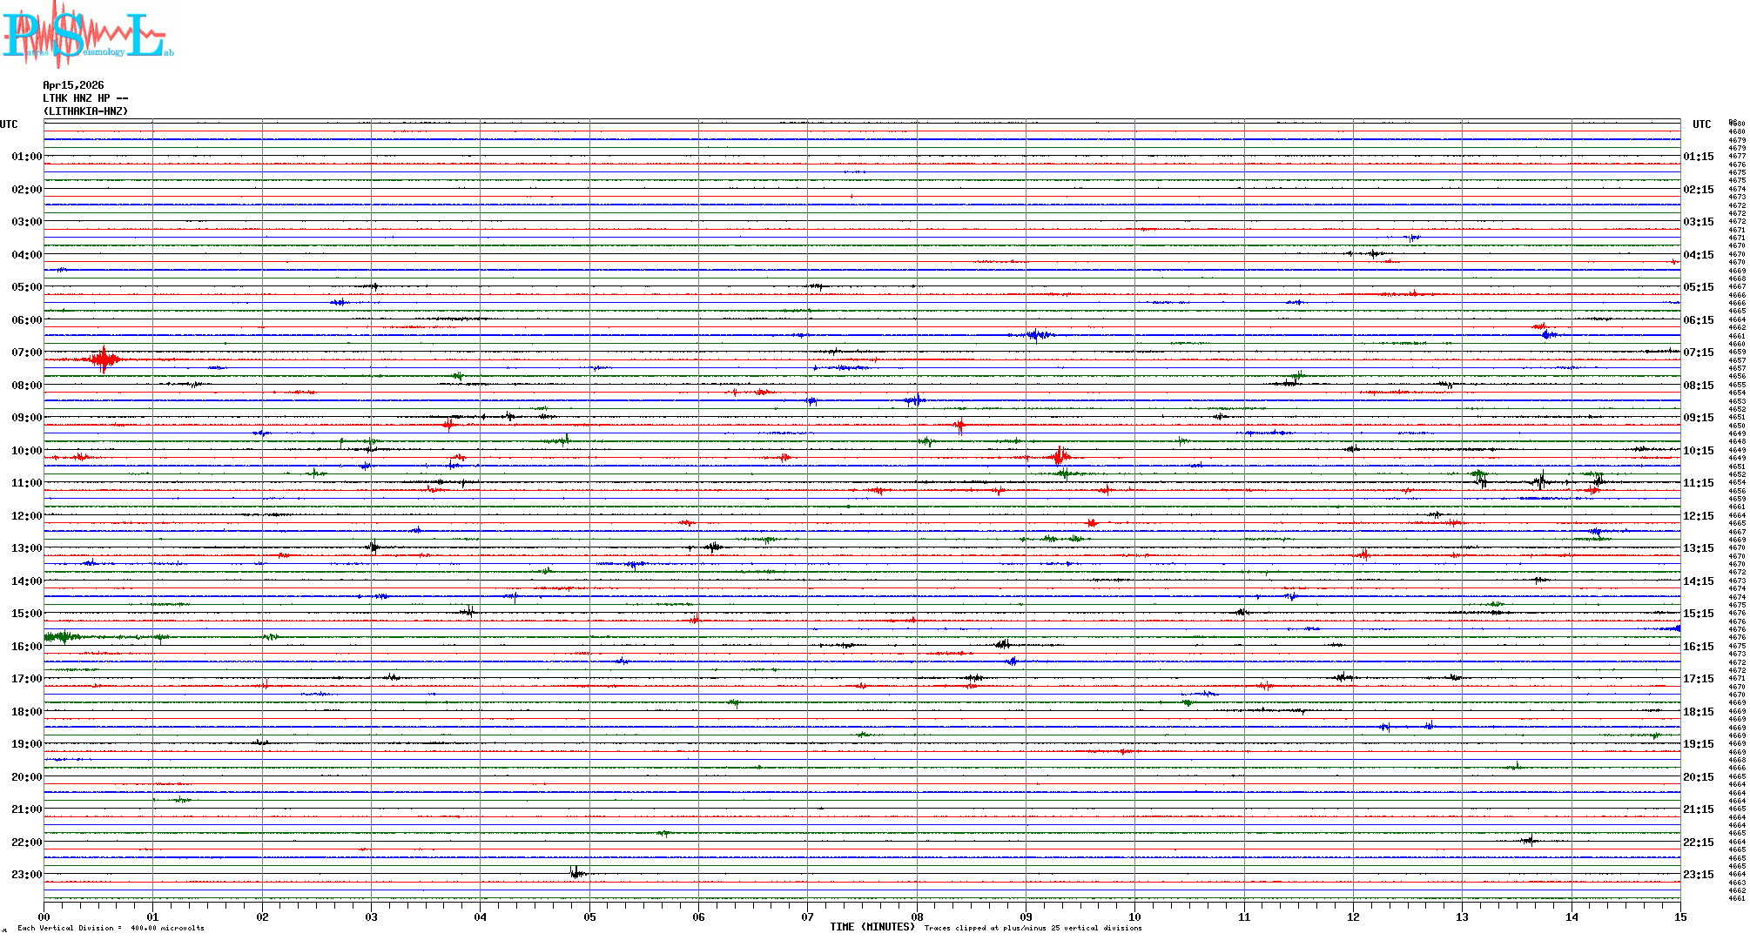Click the PSL Seismology Lab logo
The height and width of the screenshot is (940, 1750).
pyautogui.click(x=87, y=35)
